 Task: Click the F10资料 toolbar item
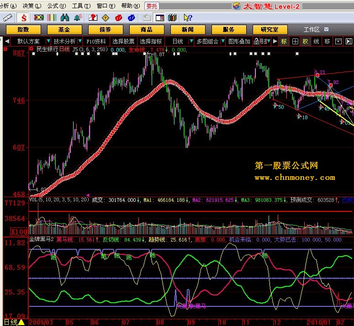coord(96,42)
